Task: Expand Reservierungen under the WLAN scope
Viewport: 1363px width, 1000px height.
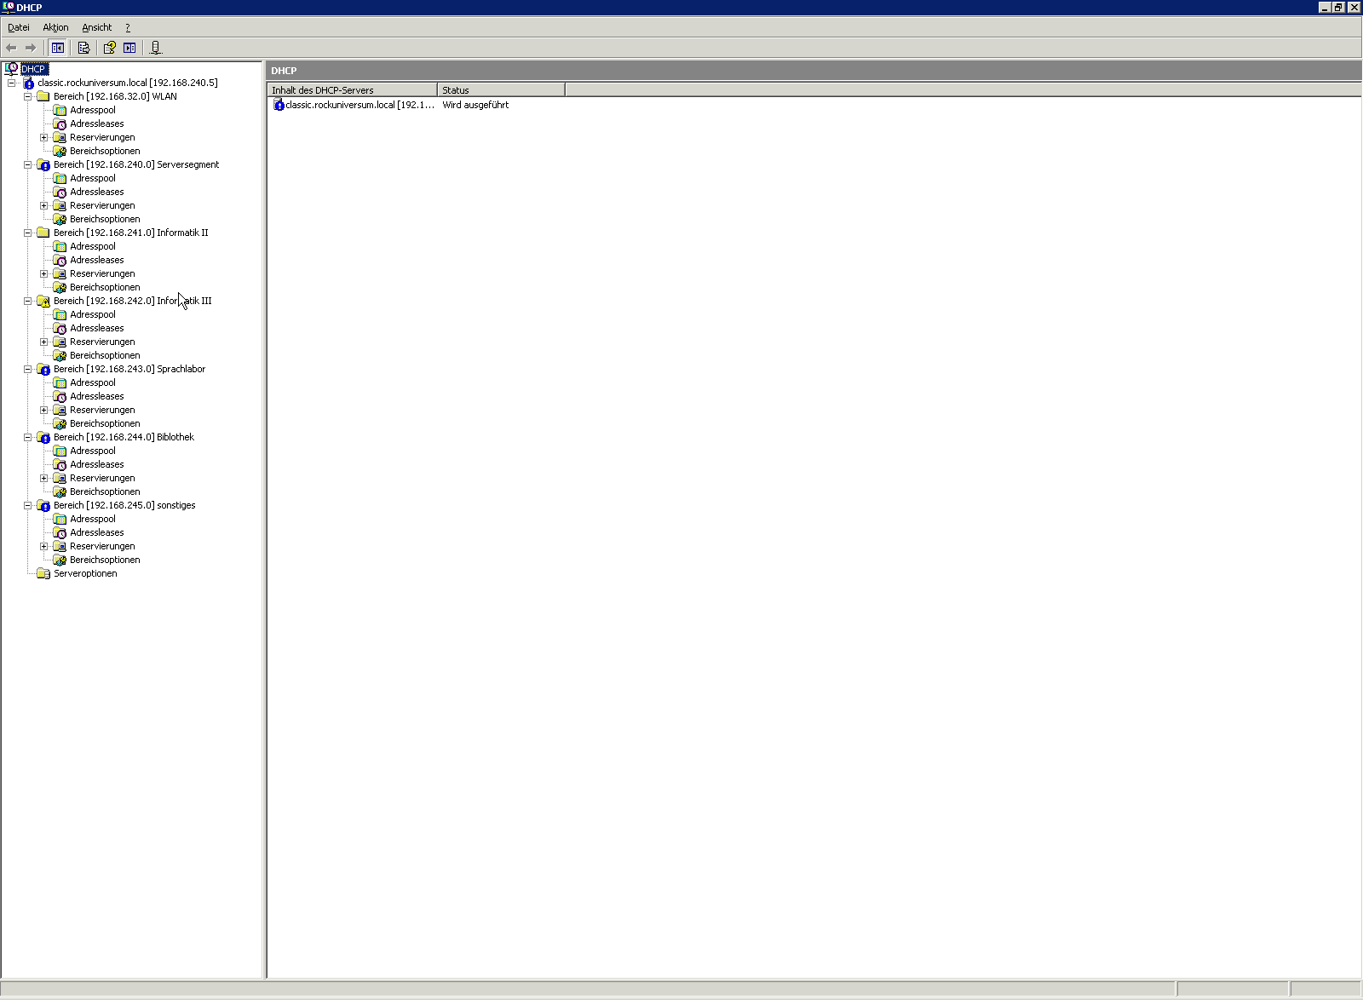Action: pyautogui.click(x=43, y=137)
